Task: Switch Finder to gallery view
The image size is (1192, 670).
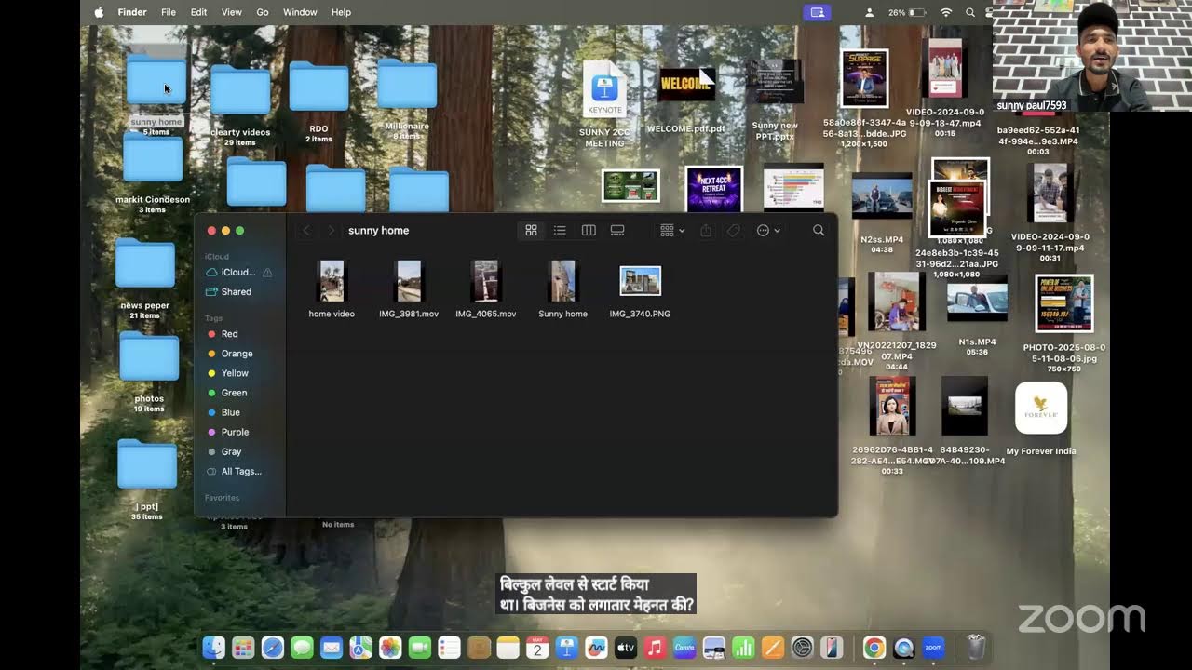Action: coord(616,231)
